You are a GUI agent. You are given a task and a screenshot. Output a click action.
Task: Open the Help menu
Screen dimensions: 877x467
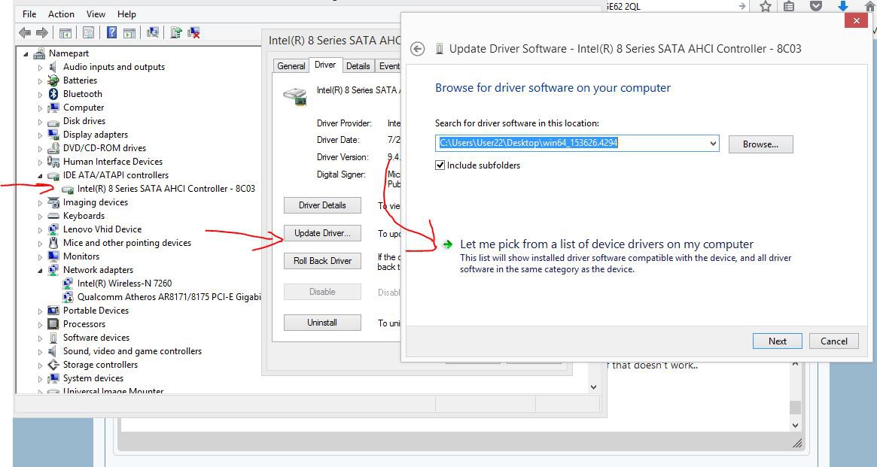point(126,14)
